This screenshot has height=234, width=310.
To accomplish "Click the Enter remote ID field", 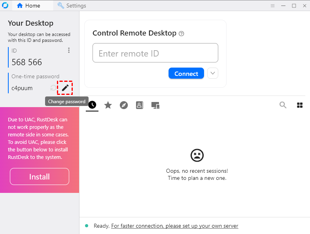I will tap(155, 53).
